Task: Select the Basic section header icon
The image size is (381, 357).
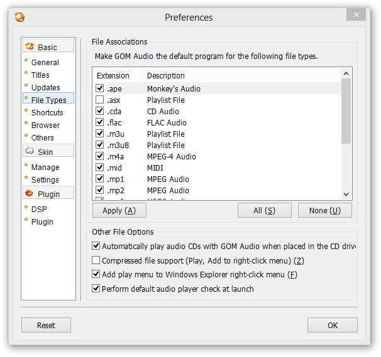Action: click(x=30, y=46)
